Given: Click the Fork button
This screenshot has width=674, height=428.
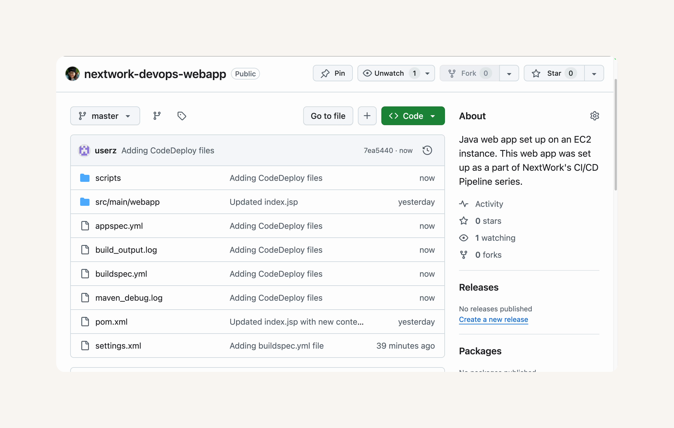Looking at the screenshot, I should (x=470, y=73).
